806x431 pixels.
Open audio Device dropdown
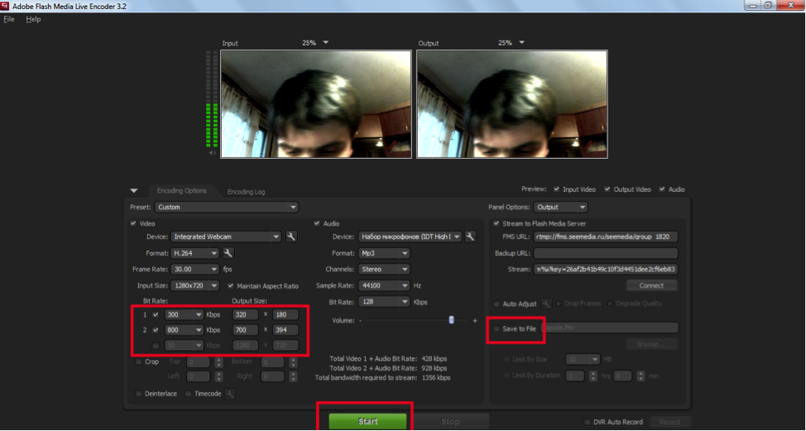(x=410, y=237)
